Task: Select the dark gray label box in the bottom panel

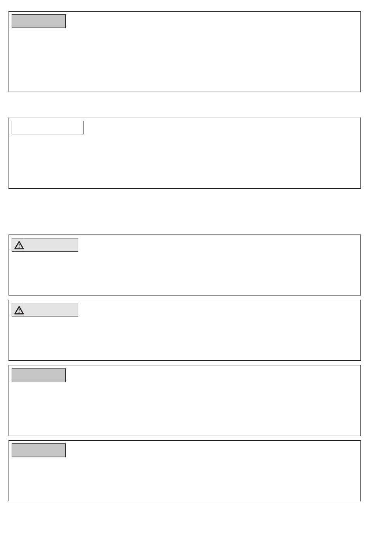Action: coord(38,450)
